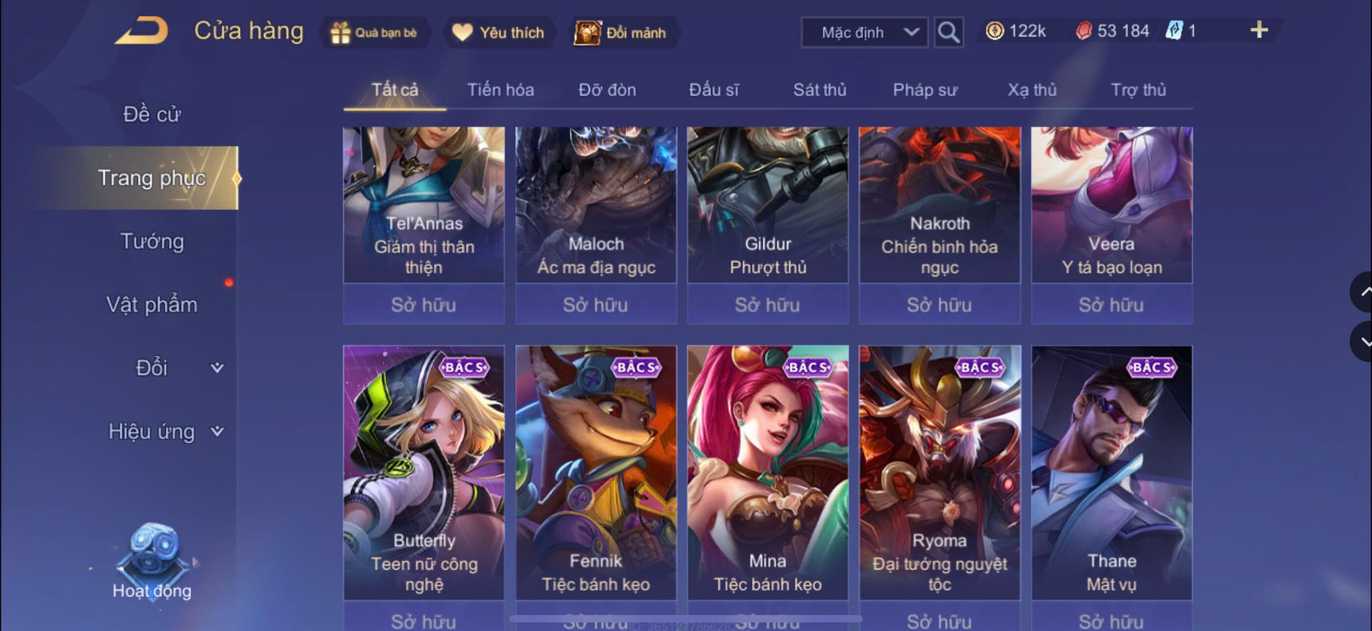This screenshot has height=631, width=1372.
Task: Tap the plus icon to add currency
Action: pos(1259,30)
